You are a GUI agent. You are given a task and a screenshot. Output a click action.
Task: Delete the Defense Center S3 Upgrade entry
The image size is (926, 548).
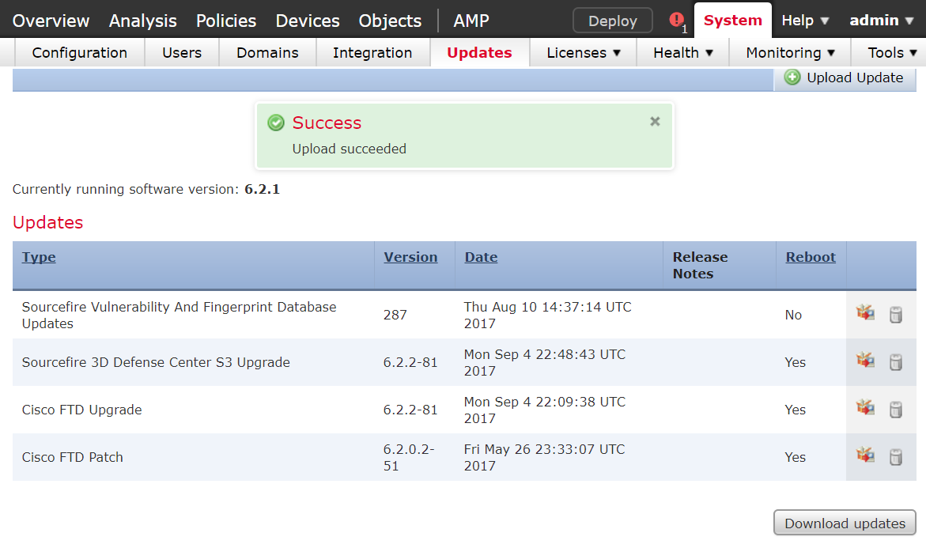click(896, 362)
